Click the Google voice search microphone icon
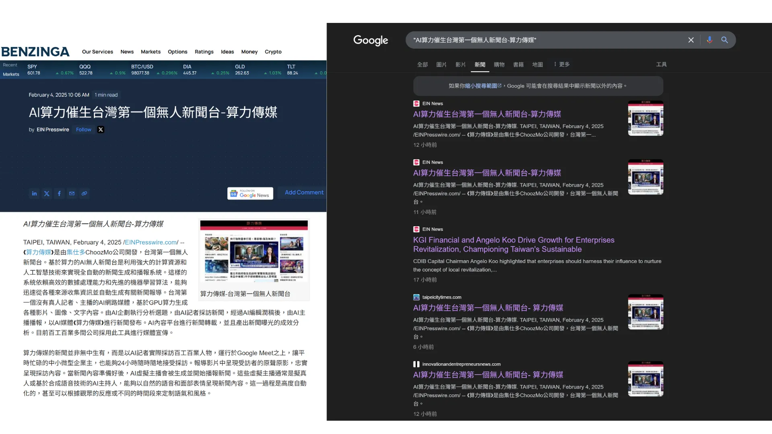772x434 pixels. (709, 40)
